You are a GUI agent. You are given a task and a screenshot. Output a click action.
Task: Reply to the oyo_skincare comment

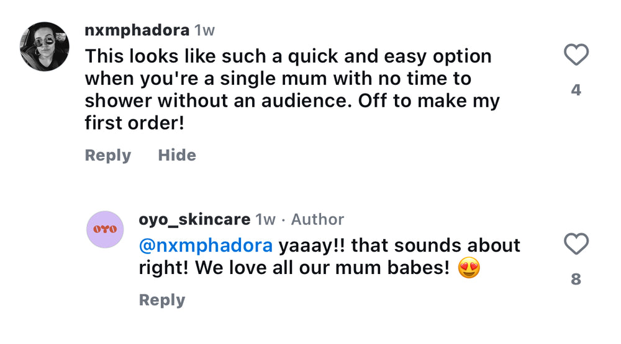(x=162, y=300)
